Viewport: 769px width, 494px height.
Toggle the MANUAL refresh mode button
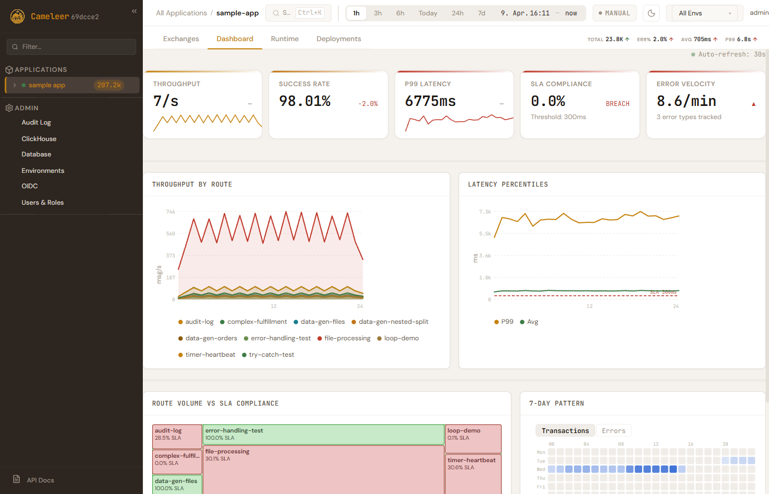coord(614,13)
